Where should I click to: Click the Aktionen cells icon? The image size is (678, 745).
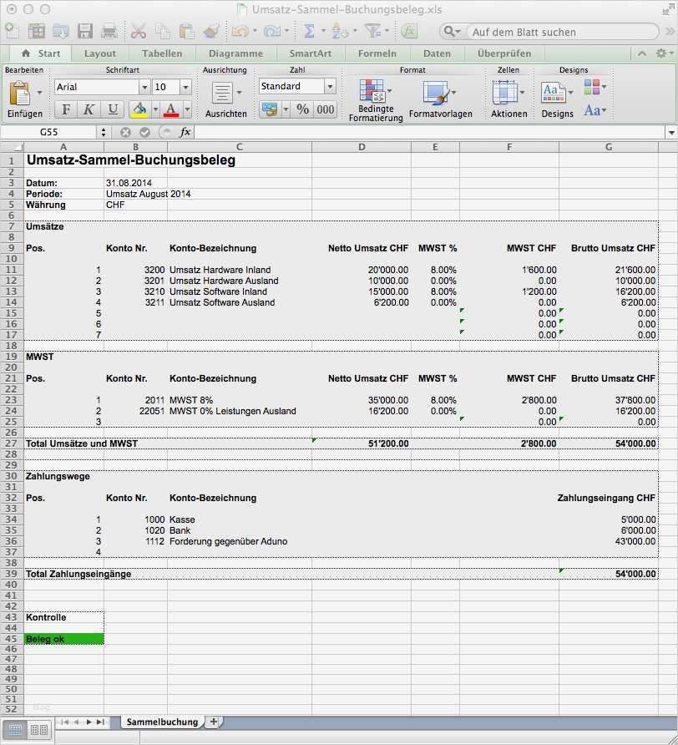[x=504, y=93]
